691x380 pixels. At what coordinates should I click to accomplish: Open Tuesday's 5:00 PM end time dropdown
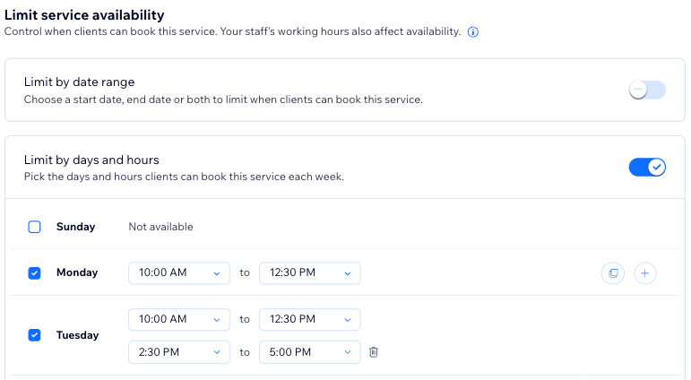coord(310,352)
